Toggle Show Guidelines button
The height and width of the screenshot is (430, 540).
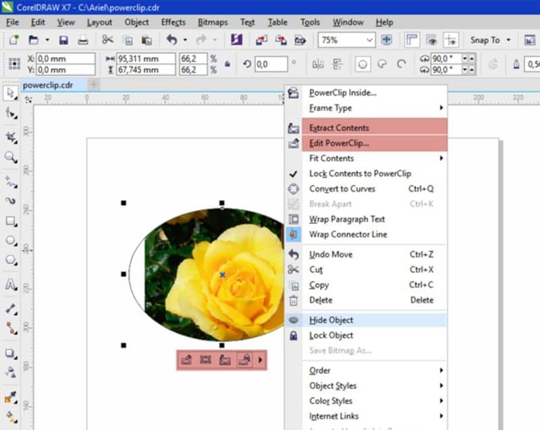[x=450, y=40]
